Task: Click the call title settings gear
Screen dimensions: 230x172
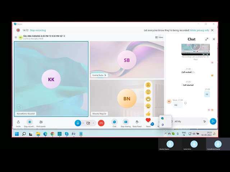Action: (x=64, y=36)
